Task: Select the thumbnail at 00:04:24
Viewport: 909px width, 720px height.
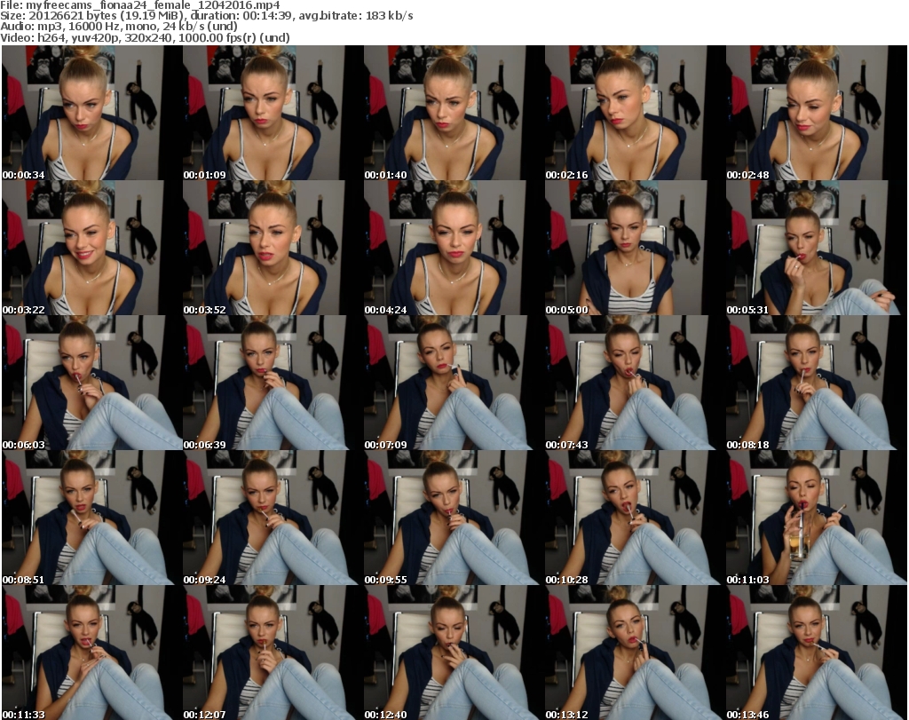Action: pos(454,248)
